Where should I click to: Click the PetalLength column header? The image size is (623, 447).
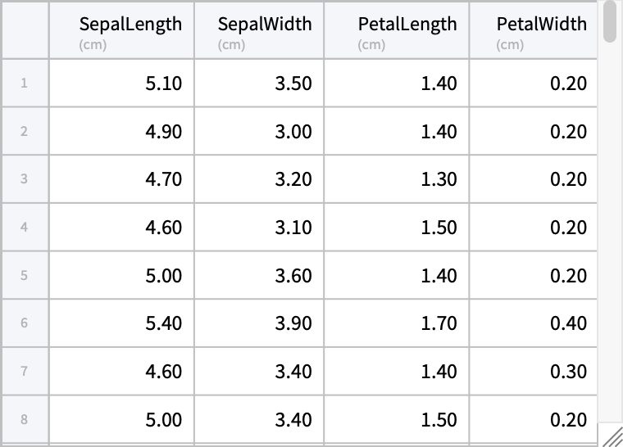[x=397, y=30]
